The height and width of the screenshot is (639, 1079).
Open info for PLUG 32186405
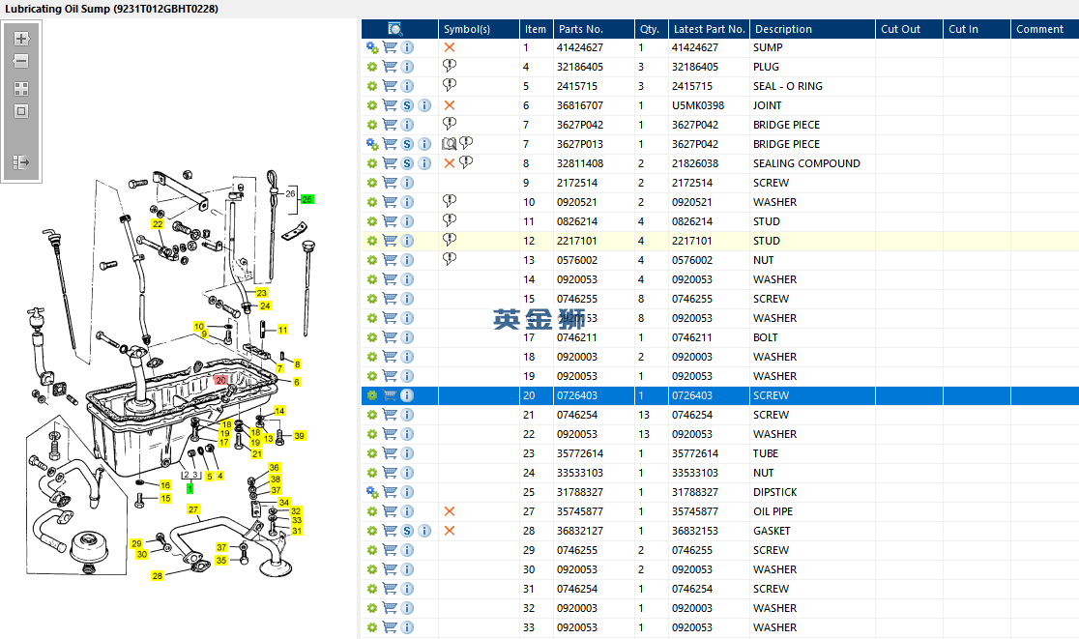click(407, 67)
